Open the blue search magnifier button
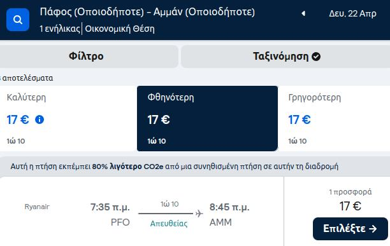This screenshot has width=390, height=246. click(x=18, y=20)
